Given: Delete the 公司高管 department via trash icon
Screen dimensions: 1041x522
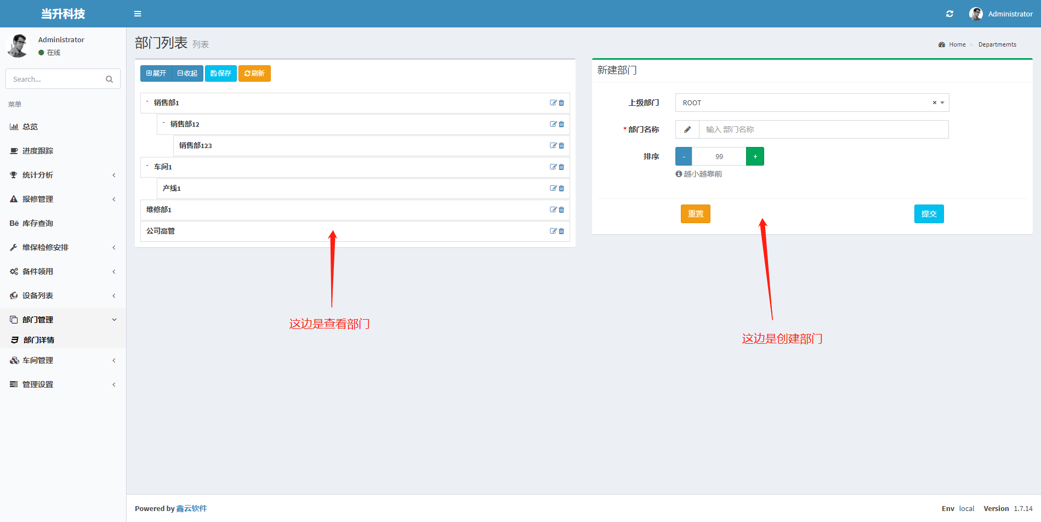Looking at the screenshot, I should [561, 231].
